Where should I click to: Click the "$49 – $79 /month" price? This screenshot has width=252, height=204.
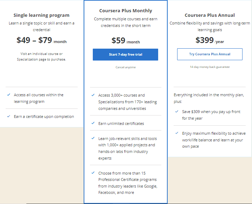click(41, 40)
